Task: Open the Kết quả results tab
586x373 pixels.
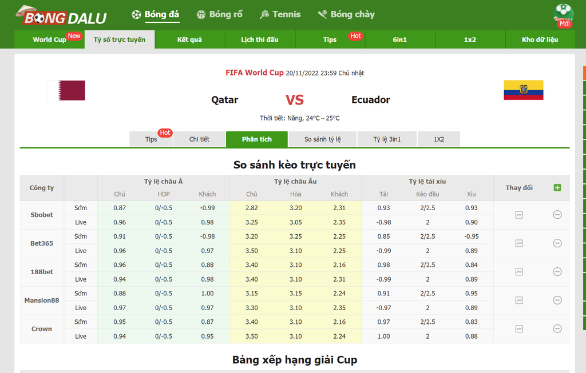Action: click(189, 39)
